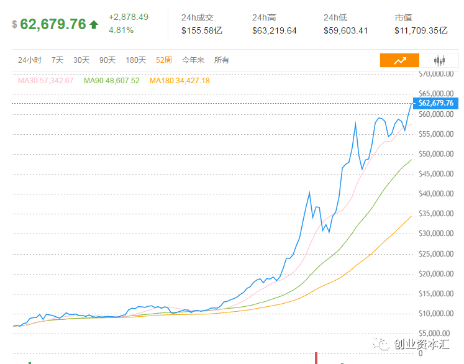
Task: Switch to 30天 time range
Action: click(81, 60)
